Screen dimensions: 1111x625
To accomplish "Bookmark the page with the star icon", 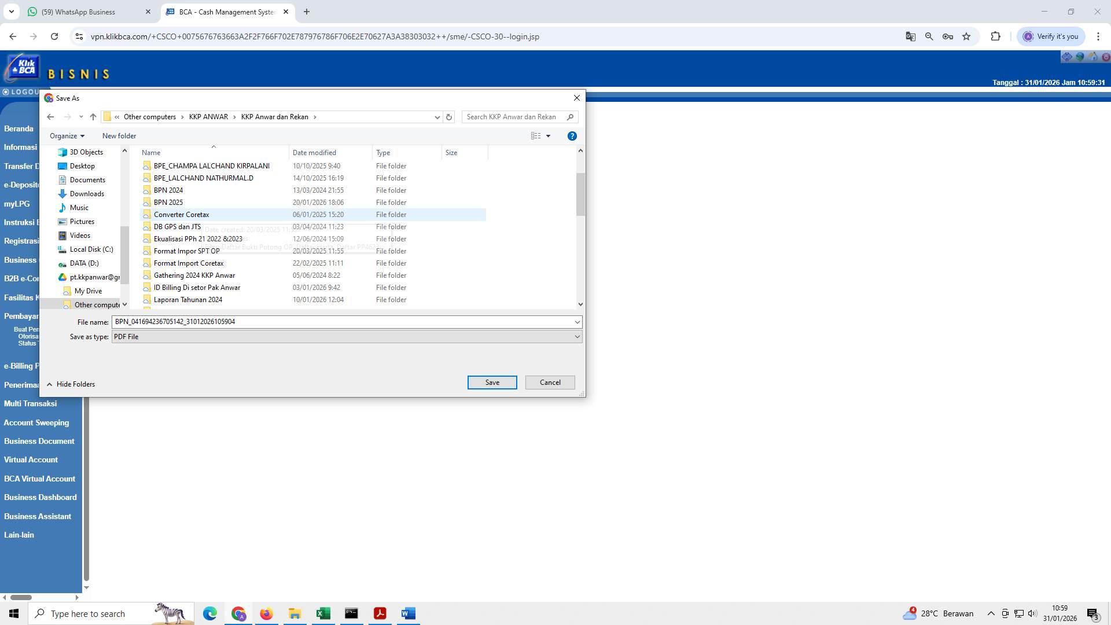I will [966, 36].
